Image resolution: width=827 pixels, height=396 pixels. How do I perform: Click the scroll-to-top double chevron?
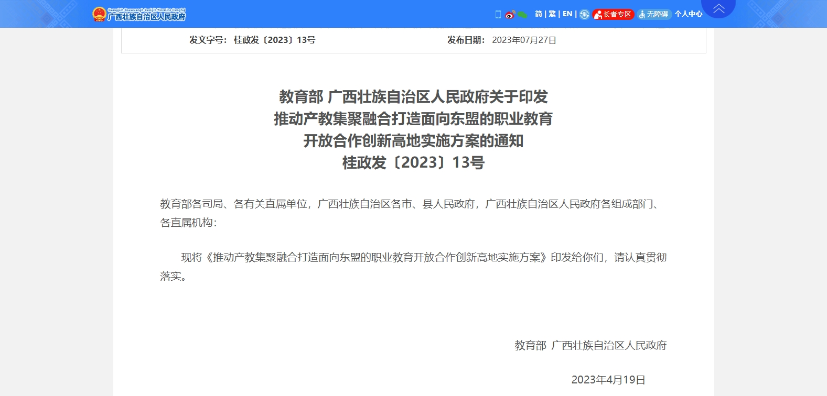718,8
